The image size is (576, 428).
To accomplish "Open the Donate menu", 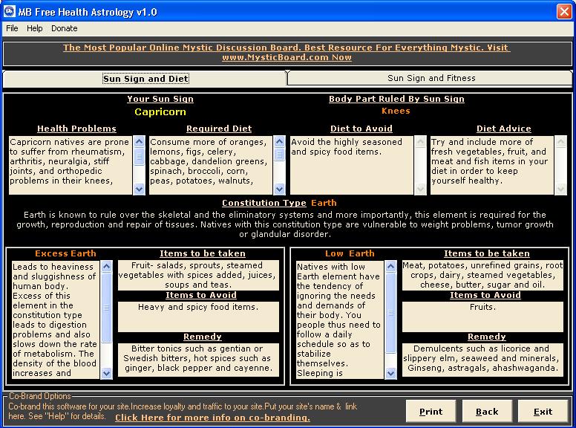I will [65, 28].
